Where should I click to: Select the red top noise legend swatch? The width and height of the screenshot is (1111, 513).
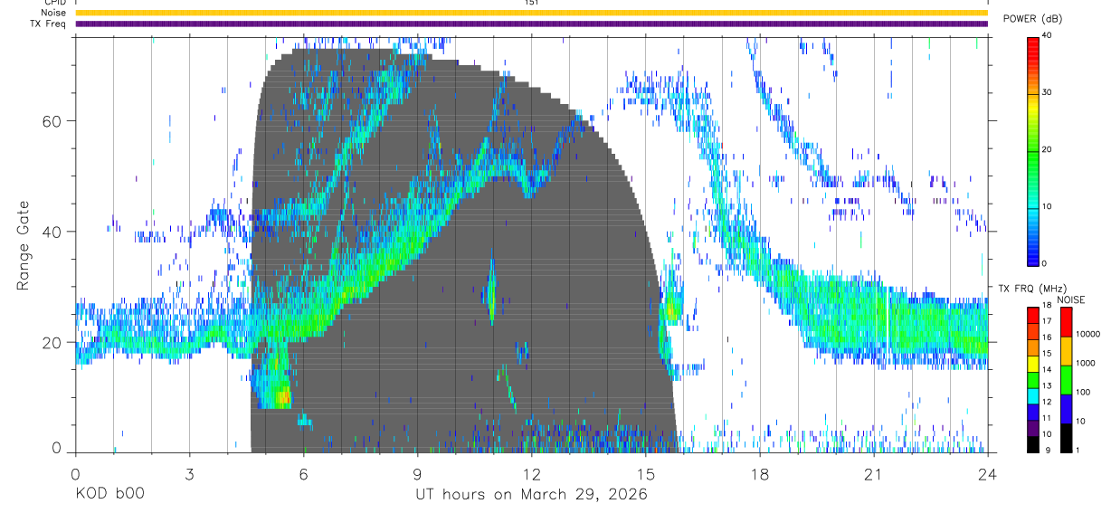(1066, 322)
